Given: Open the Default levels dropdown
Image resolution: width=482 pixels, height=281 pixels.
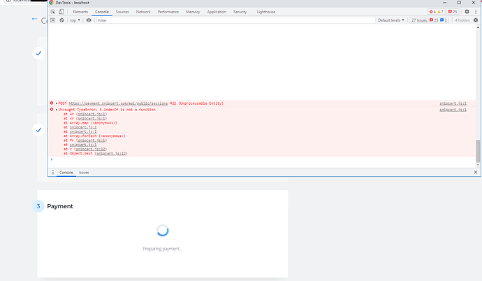Looking at the screenshot, I should [x=390, y=20].
